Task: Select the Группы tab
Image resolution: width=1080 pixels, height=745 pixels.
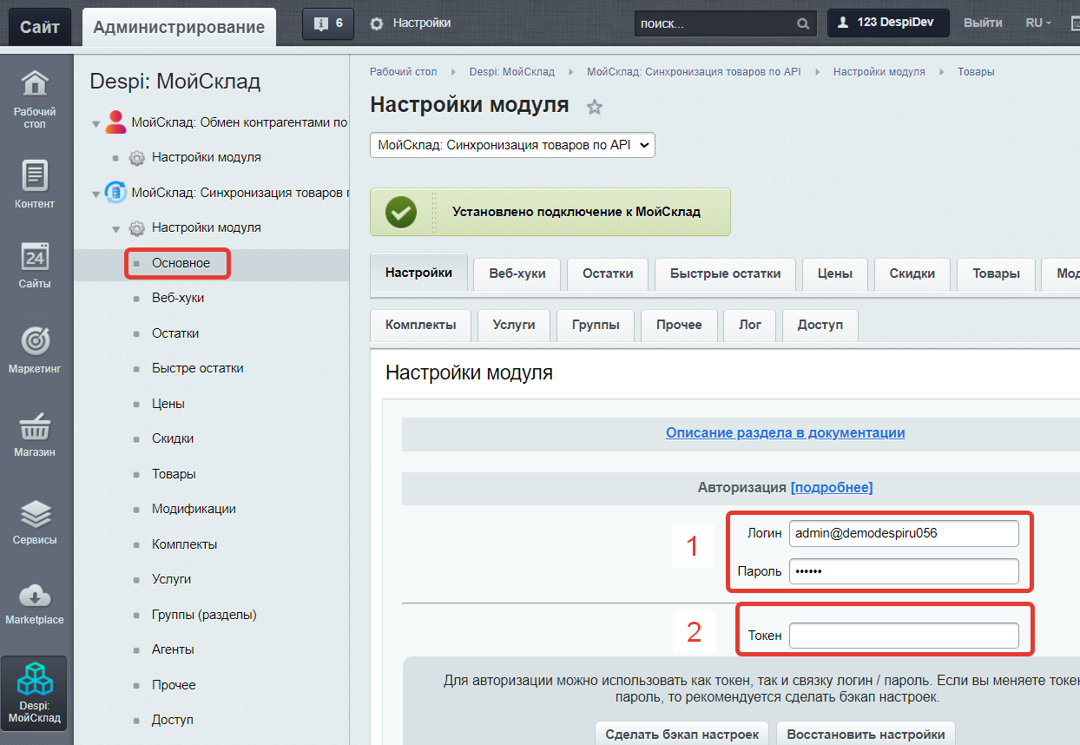Action: (x=596, y=325)
